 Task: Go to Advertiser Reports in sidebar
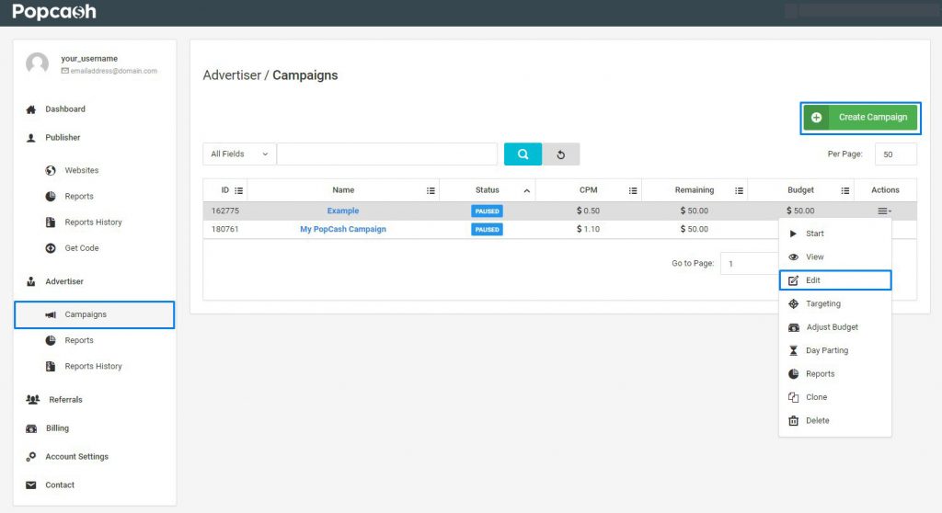(x=79, y=340)
